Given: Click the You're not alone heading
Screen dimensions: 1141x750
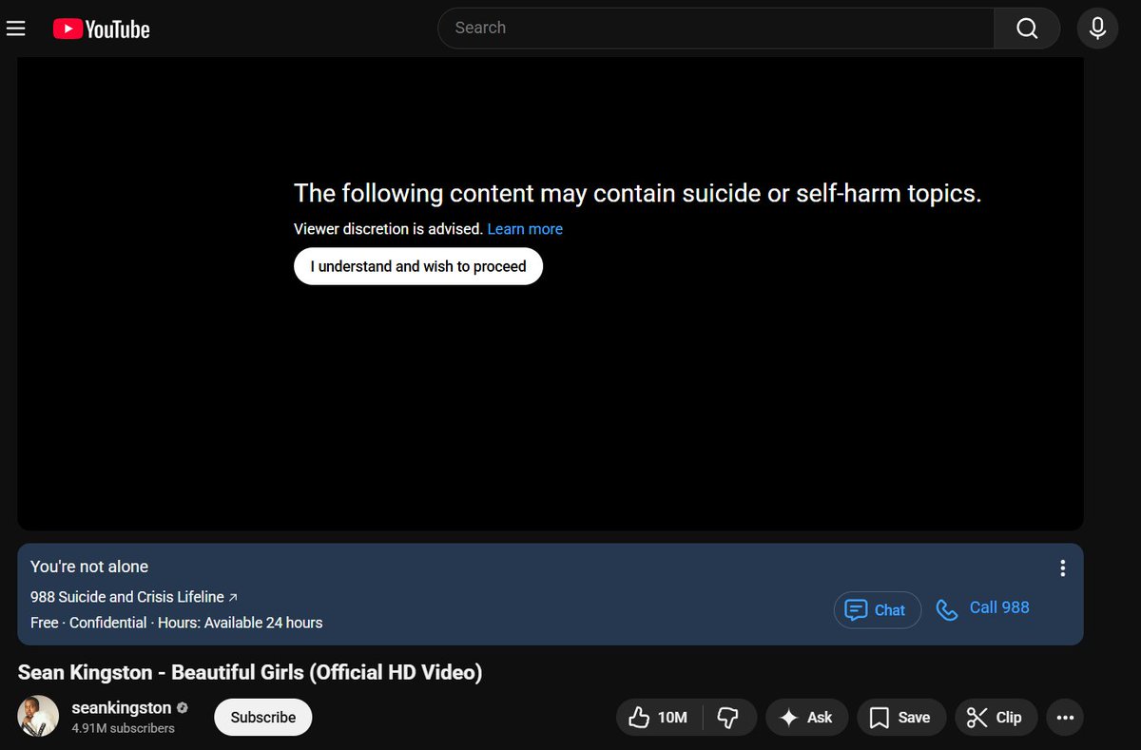Looking at the screenshot, I should click(89, 567).
